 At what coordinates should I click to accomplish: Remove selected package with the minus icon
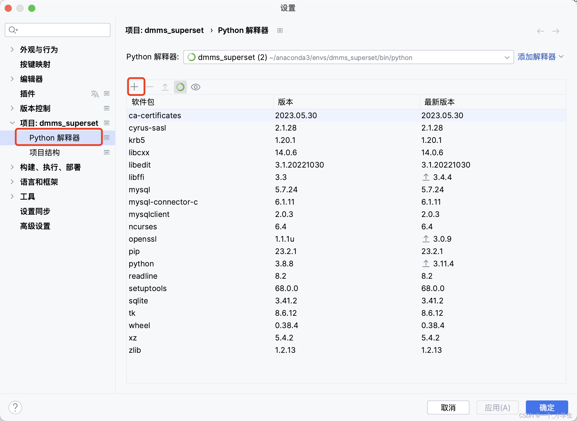click(150, 87)
